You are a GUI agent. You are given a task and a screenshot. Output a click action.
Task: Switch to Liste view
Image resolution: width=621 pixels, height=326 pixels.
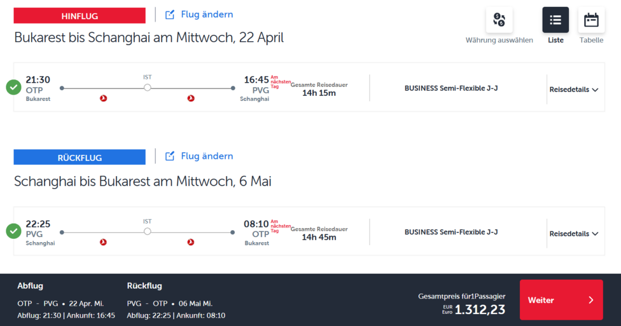pos(556,20)
